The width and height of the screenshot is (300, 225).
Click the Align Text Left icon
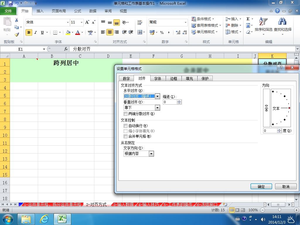[103, 32]
